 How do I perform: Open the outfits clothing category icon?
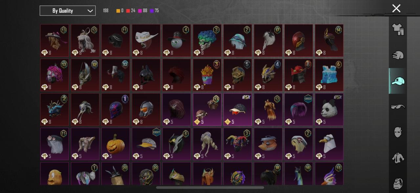click(398, 29)
